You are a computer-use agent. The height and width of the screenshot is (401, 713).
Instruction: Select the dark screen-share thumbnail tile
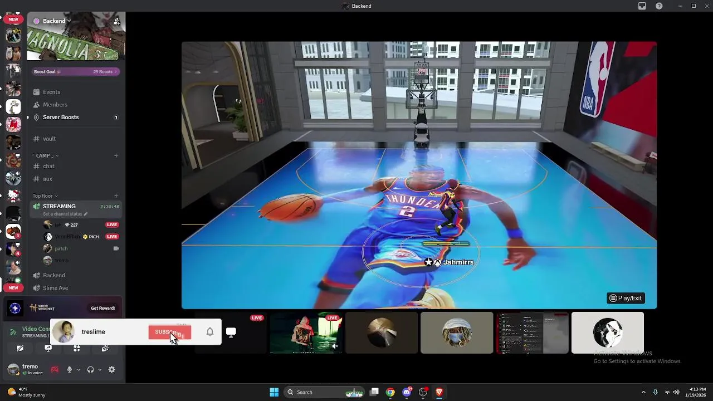pyautogui.click(x=533, y=332)
